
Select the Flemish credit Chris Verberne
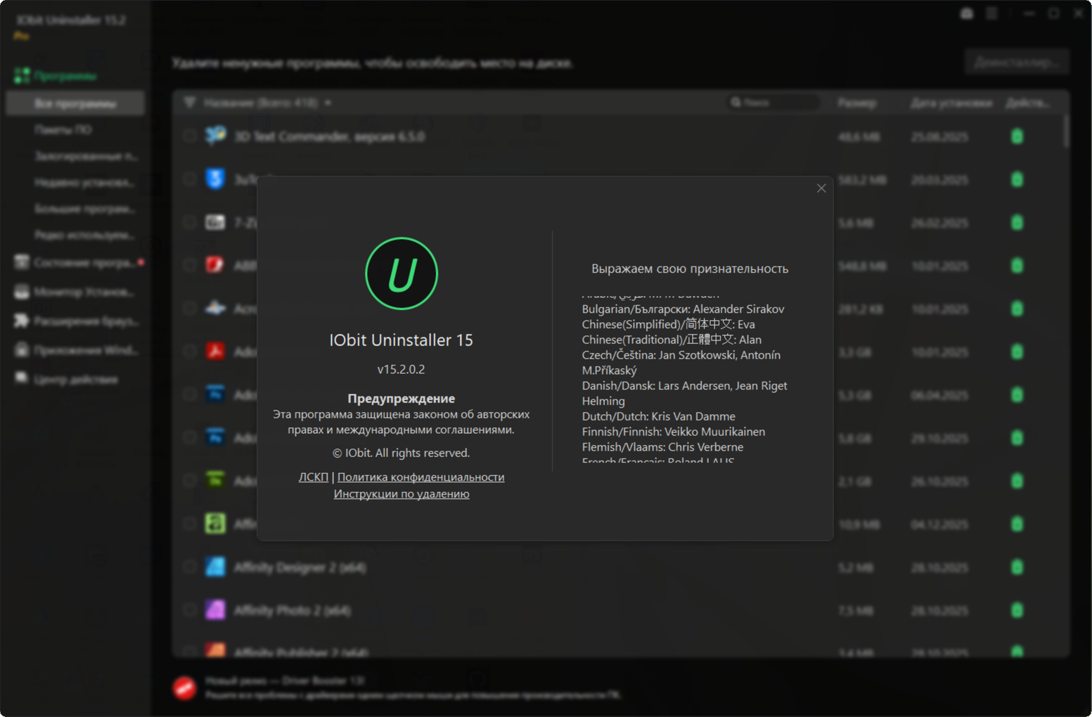point(662,448)
